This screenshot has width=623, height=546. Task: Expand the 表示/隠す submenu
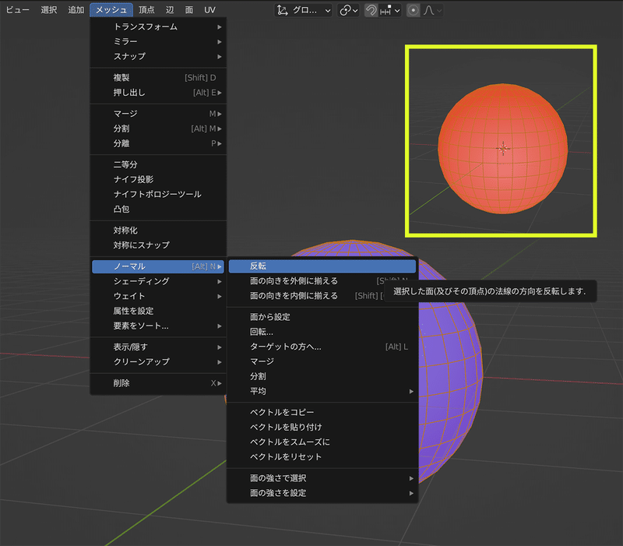(x=158, y=347)
